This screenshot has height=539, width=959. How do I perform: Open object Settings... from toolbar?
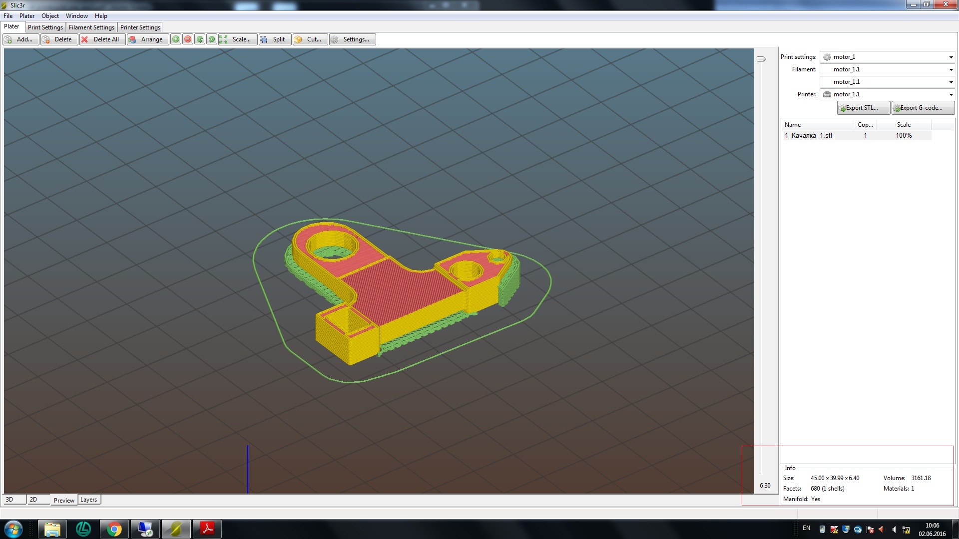coord(352,39)
